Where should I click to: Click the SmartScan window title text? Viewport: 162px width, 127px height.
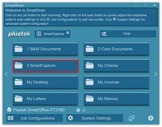pyautogui.click(x=15, y=5)
